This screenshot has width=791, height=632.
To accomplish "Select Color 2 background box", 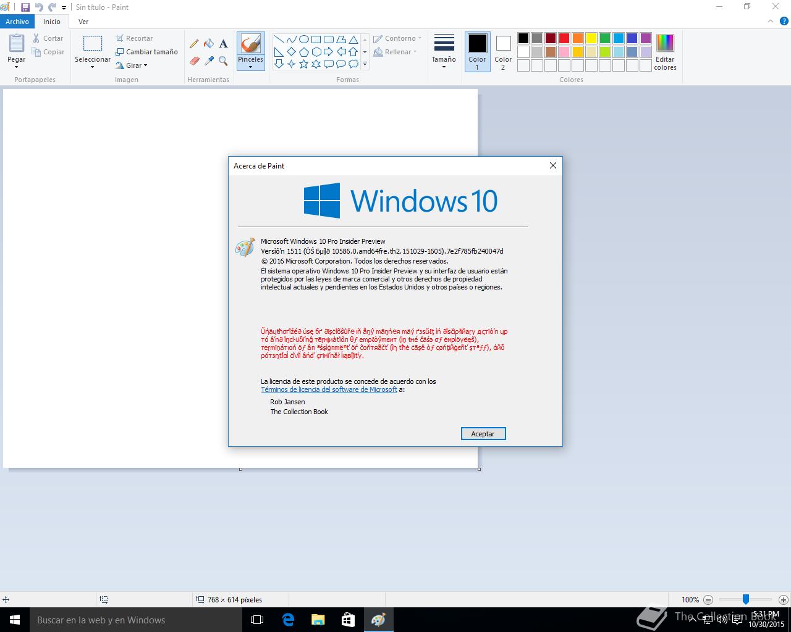I will [503, 52].
